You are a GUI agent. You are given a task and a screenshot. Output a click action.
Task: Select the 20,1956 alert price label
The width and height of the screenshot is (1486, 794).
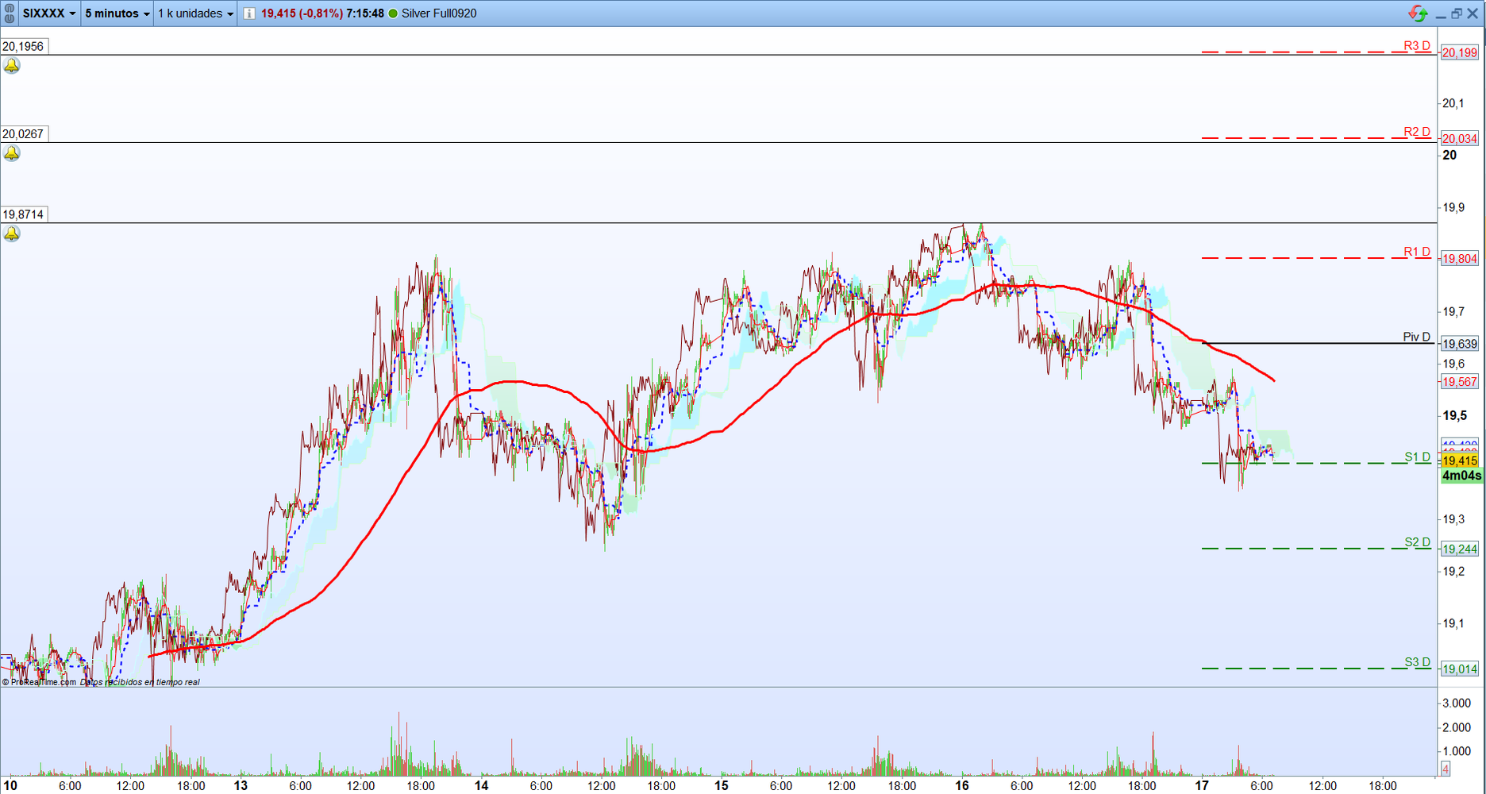coord(24,47)
